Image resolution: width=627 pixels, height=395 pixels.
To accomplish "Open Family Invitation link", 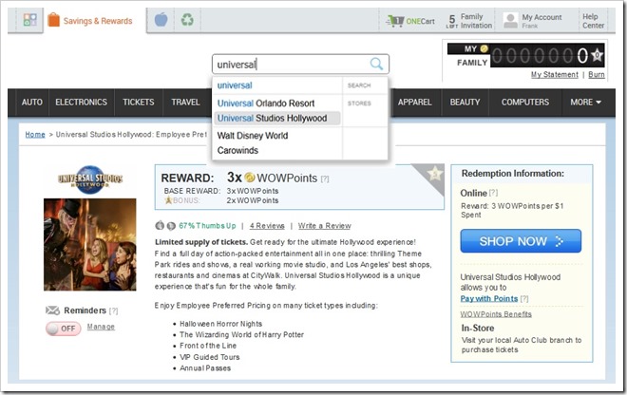I will [x=469, y=21].
